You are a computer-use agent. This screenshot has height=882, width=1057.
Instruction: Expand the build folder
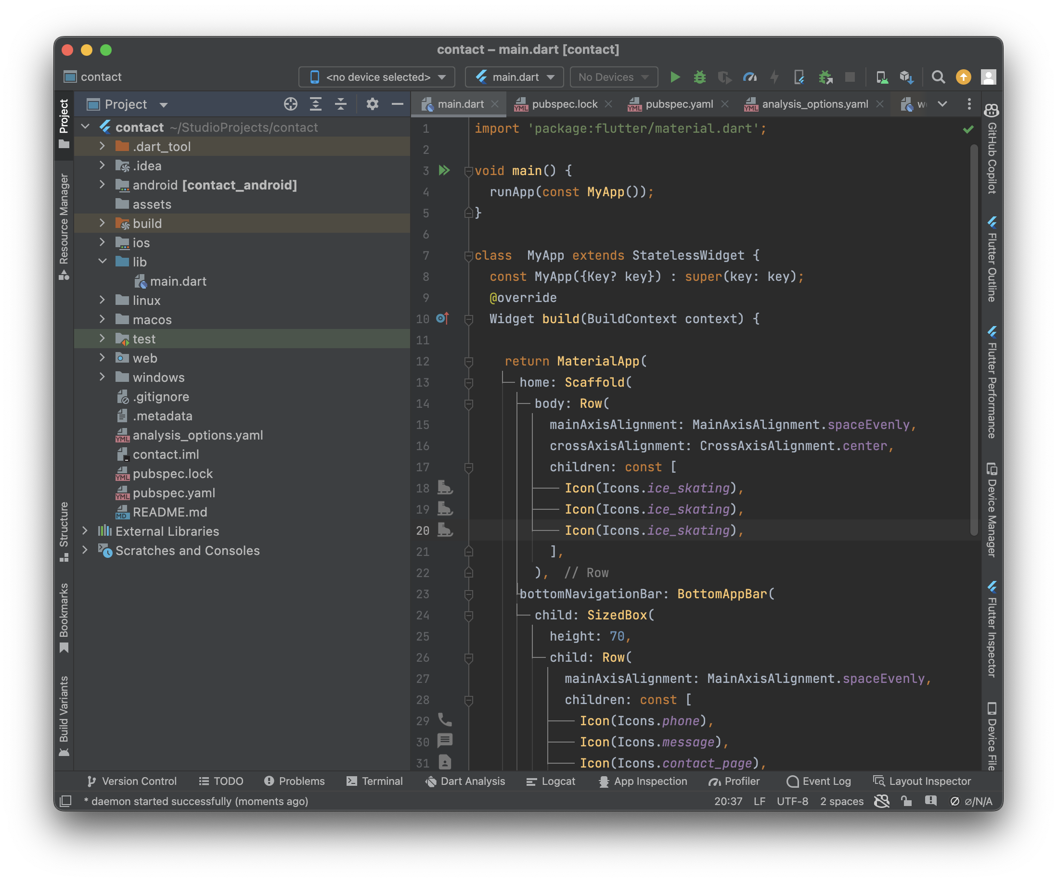point(102,223)
